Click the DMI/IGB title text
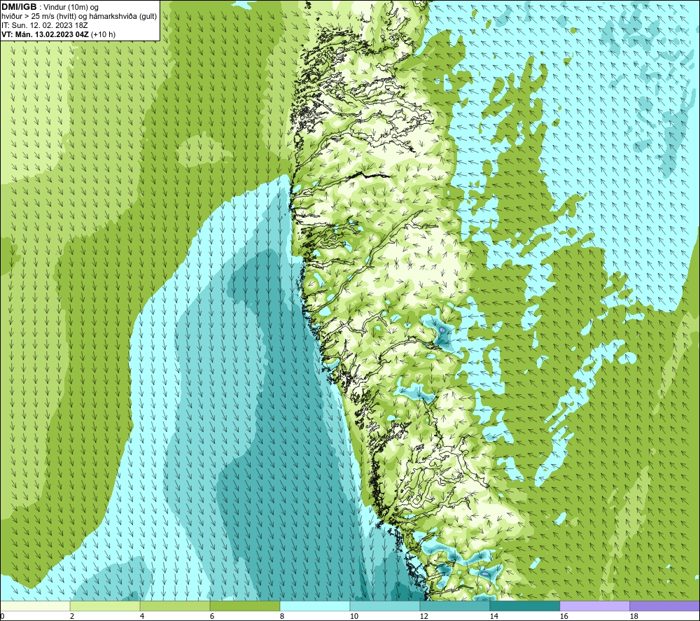 tap(19, 7)
